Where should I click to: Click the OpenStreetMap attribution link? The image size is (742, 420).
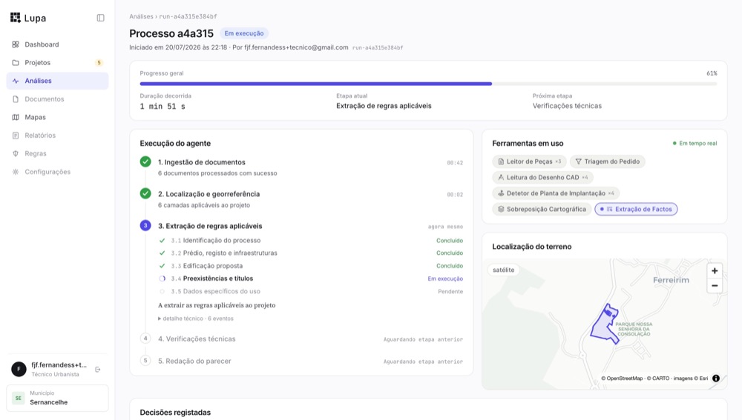pyautogui.click(x=624, y=379)
